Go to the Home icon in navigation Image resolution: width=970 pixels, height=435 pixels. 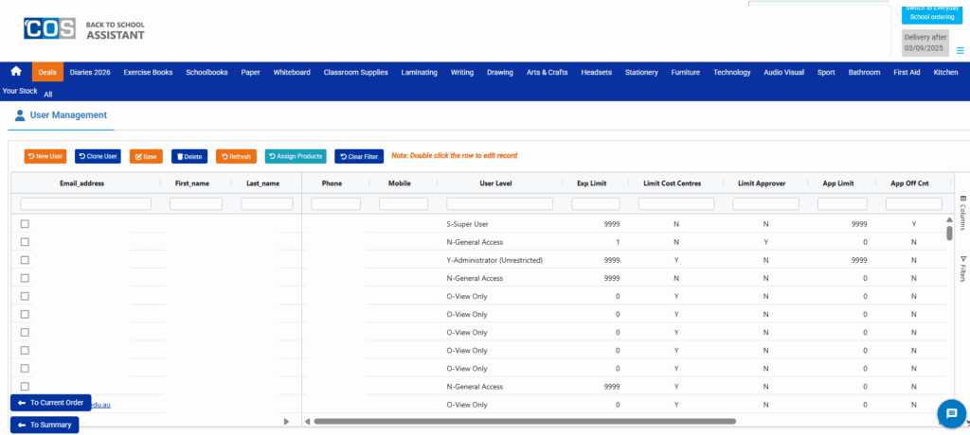coord(16,72)
